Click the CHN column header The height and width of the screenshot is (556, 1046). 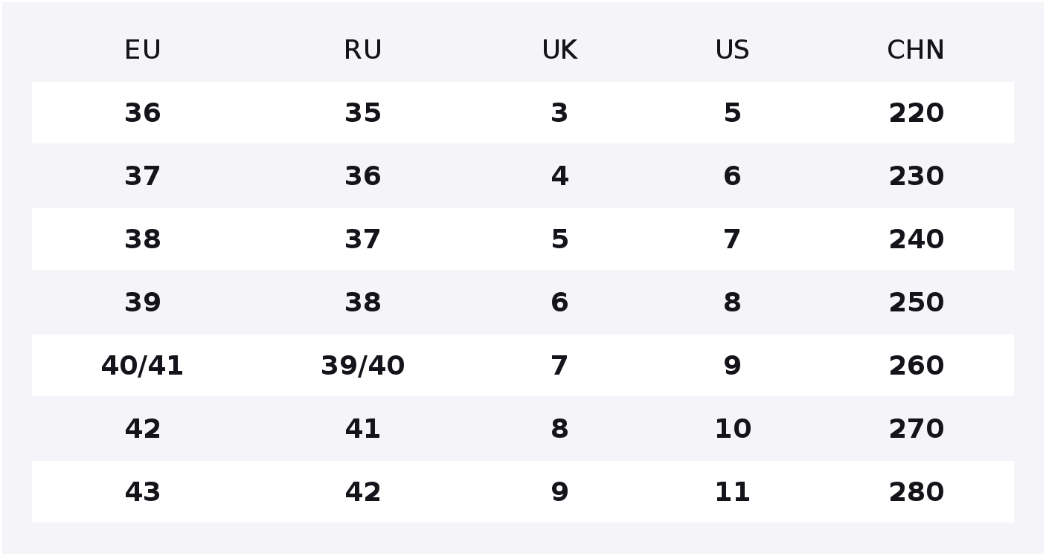tap(916, 51)
